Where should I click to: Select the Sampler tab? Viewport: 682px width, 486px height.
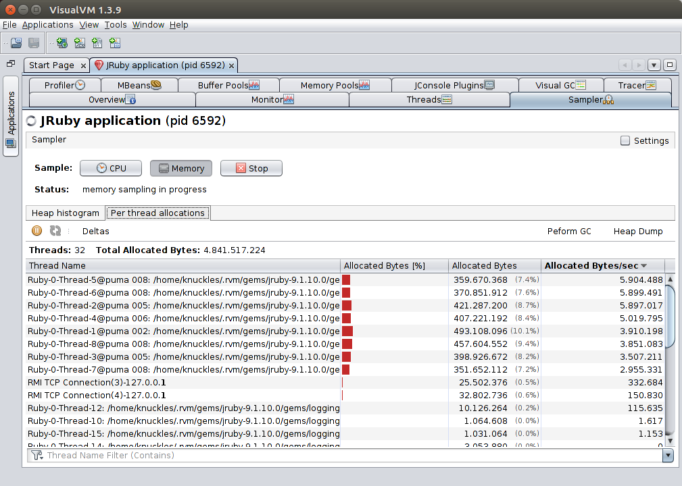[591, 99]
